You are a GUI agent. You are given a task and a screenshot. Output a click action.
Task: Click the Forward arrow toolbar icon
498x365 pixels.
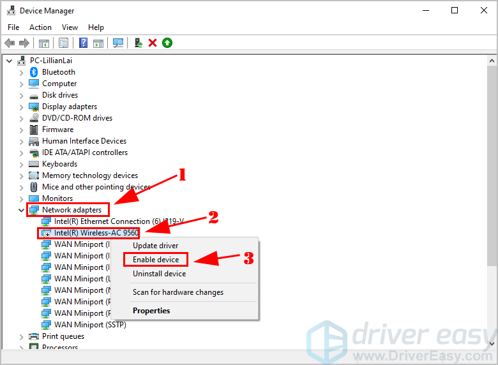24,43
